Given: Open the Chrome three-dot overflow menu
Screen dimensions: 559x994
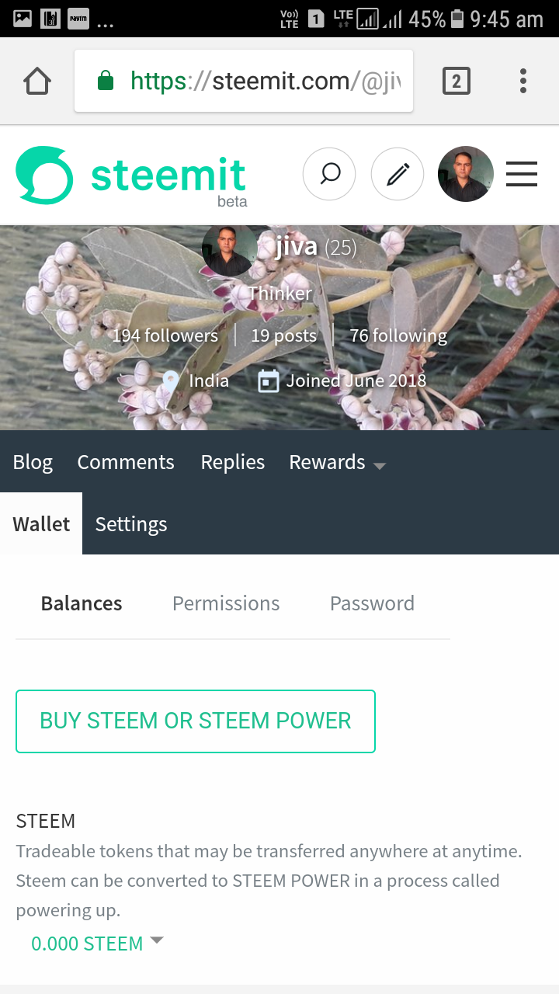Looking at the screenshot, I should (523, 81).
